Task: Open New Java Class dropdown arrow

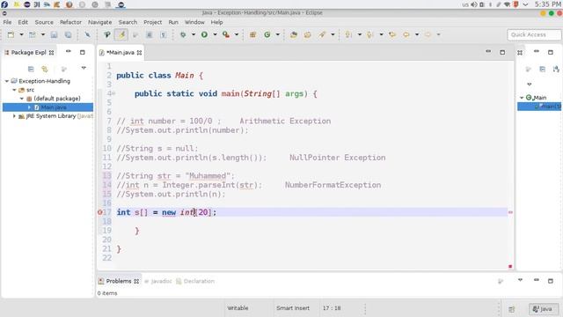Action: pos(278,35)
